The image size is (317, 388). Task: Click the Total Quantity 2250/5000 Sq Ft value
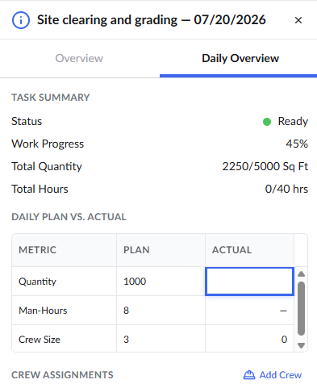coord(265,166)
